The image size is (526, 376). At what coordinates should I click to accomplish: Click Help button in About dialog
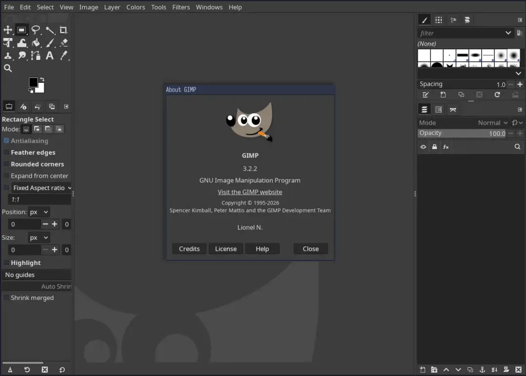[263, 249]
